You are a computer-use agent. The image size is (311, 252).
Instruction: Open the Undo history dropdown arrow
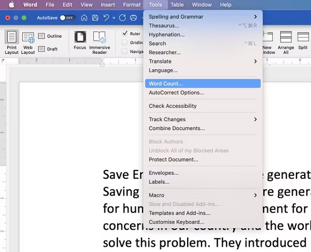pos(114,18)
